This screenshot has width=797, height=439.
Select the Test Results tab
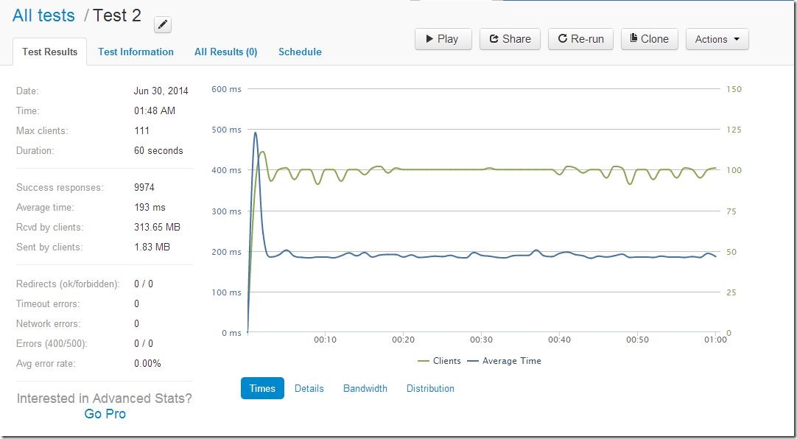pyautogui.click(x=50, y=52)
